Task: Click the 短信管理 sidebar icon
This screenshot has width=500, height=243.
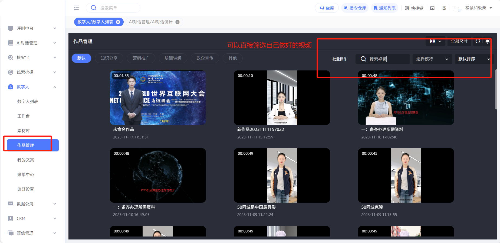Action: tap(11, 233)
